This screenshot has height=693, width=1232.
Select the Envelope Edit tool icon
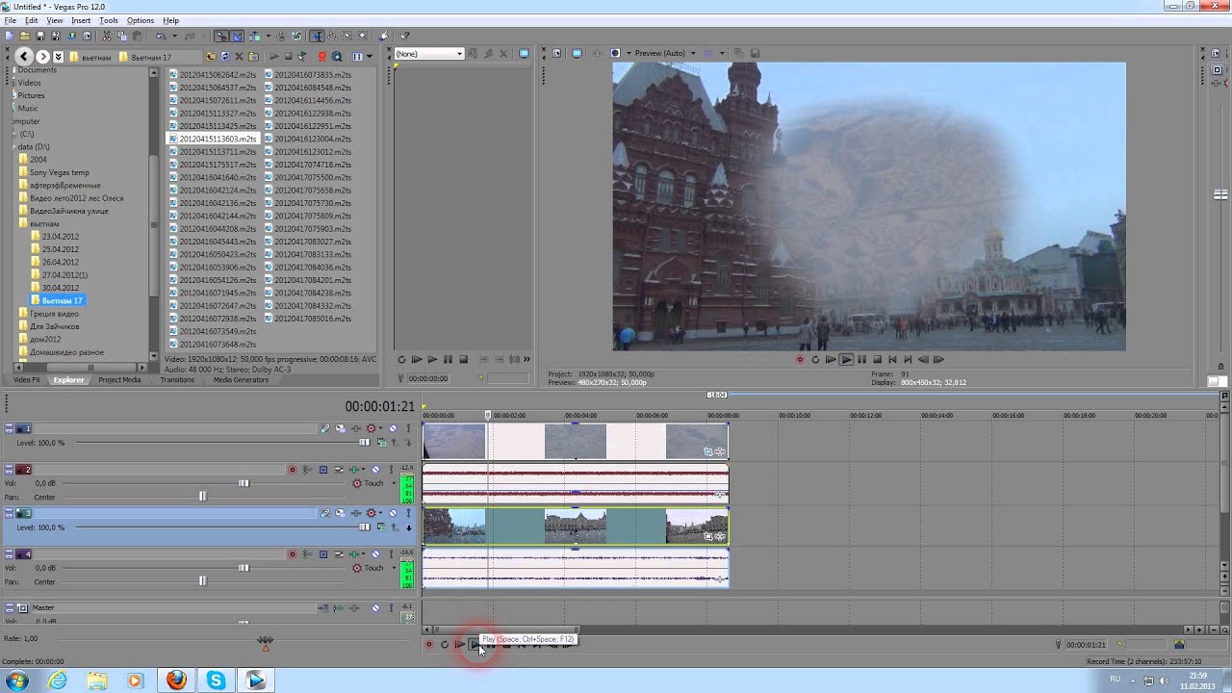click(332, 36)
